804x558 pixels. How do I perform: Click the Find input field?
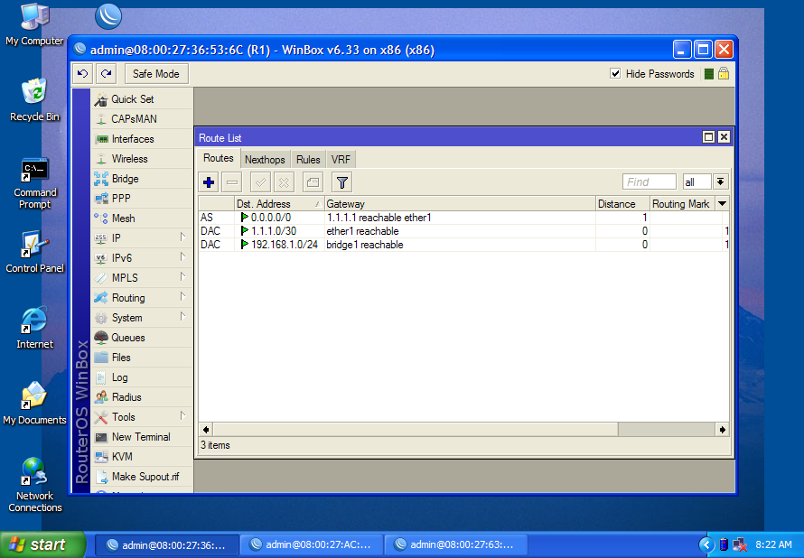tap(650, 181)
